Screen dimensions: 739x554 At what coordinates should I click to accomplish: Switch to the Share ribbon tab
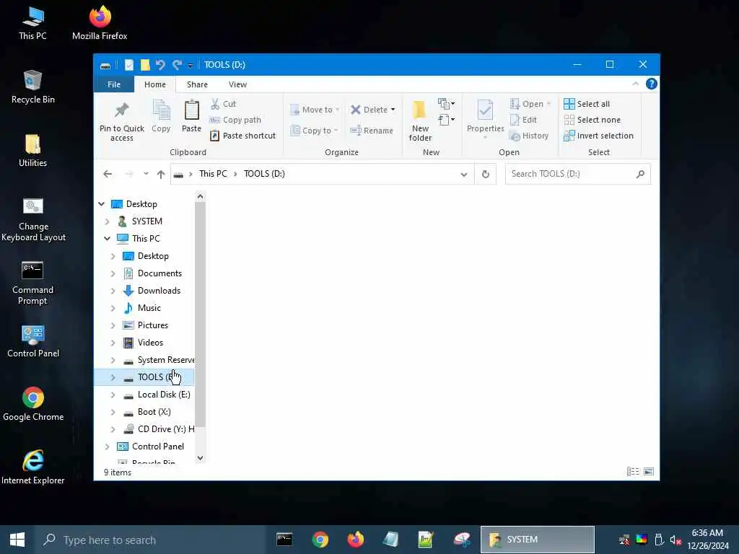pyautogui.click(x=197, y=84)
